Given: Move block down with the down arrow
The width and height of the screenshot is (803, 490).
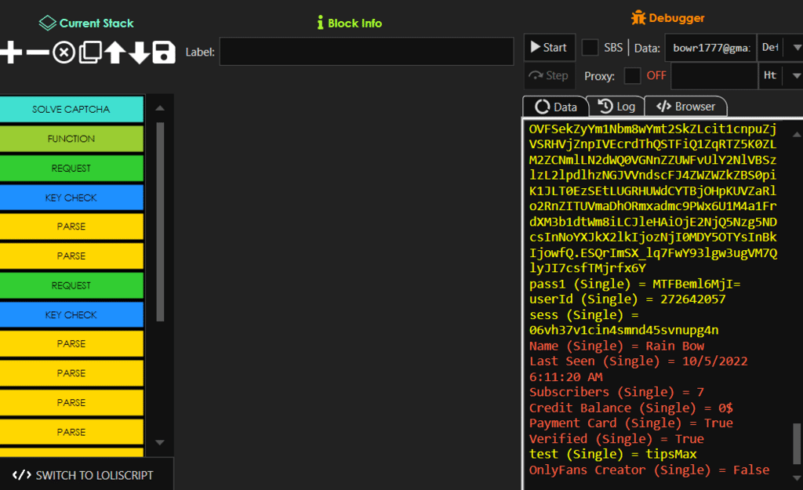Looking at the screenshot, I should point(139,53).
